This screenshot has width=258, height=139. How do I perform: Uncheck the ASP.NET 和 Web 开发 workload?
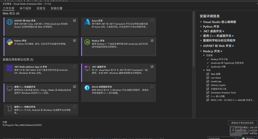tap(75, 21)
